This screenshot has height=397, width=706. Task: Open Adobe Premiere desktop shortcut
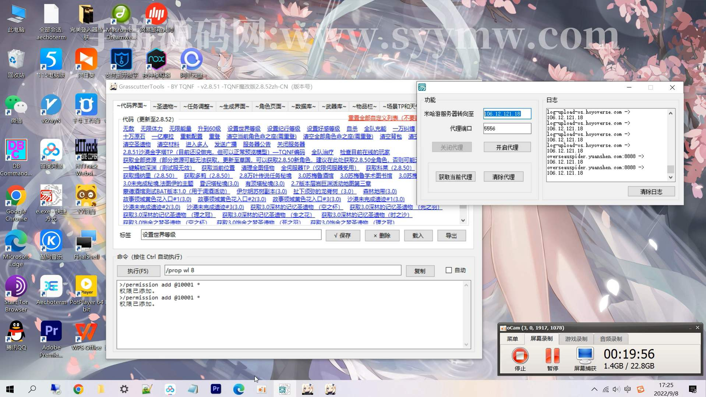pos(51,340)
